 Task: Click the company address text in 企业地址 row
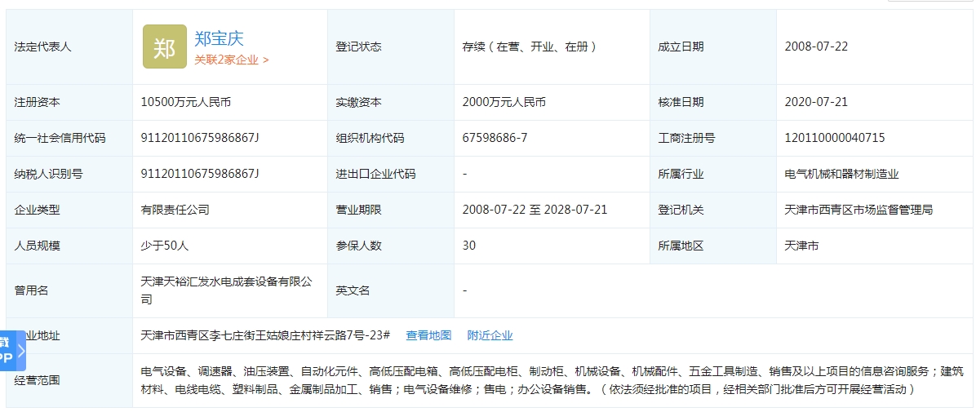pyautogui.click(x=265, y=335)
